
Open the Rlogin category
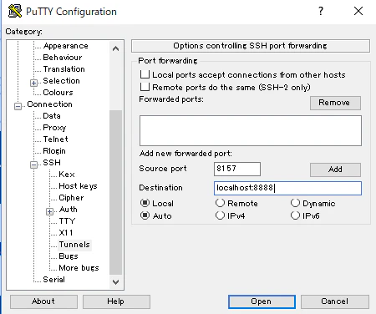click(x=54, y=151)
